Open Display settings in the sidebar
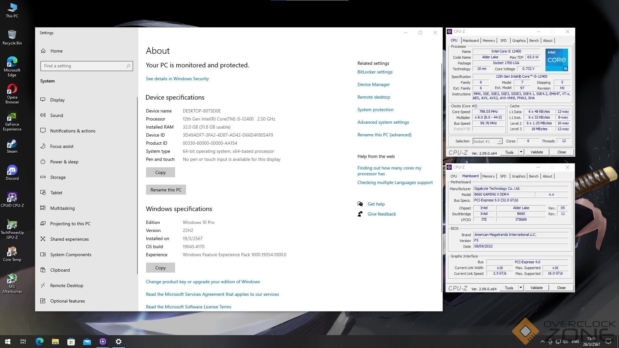The width and height of the screenshot is (619, 348). 57,100
